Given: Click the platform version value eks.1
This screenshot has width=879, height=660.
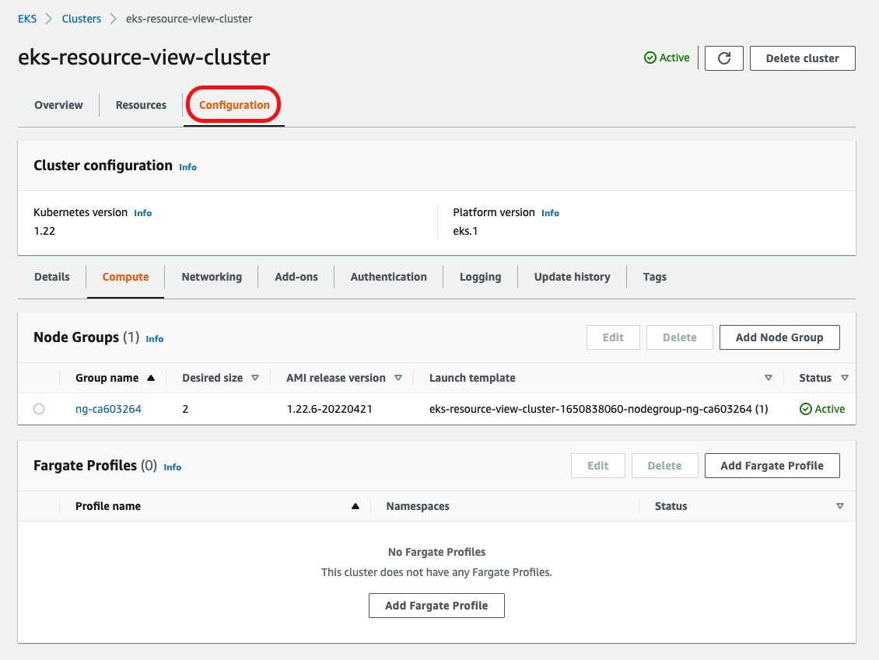Looking at the screenshot, I should pyautogui.click(x=465, y=231).
